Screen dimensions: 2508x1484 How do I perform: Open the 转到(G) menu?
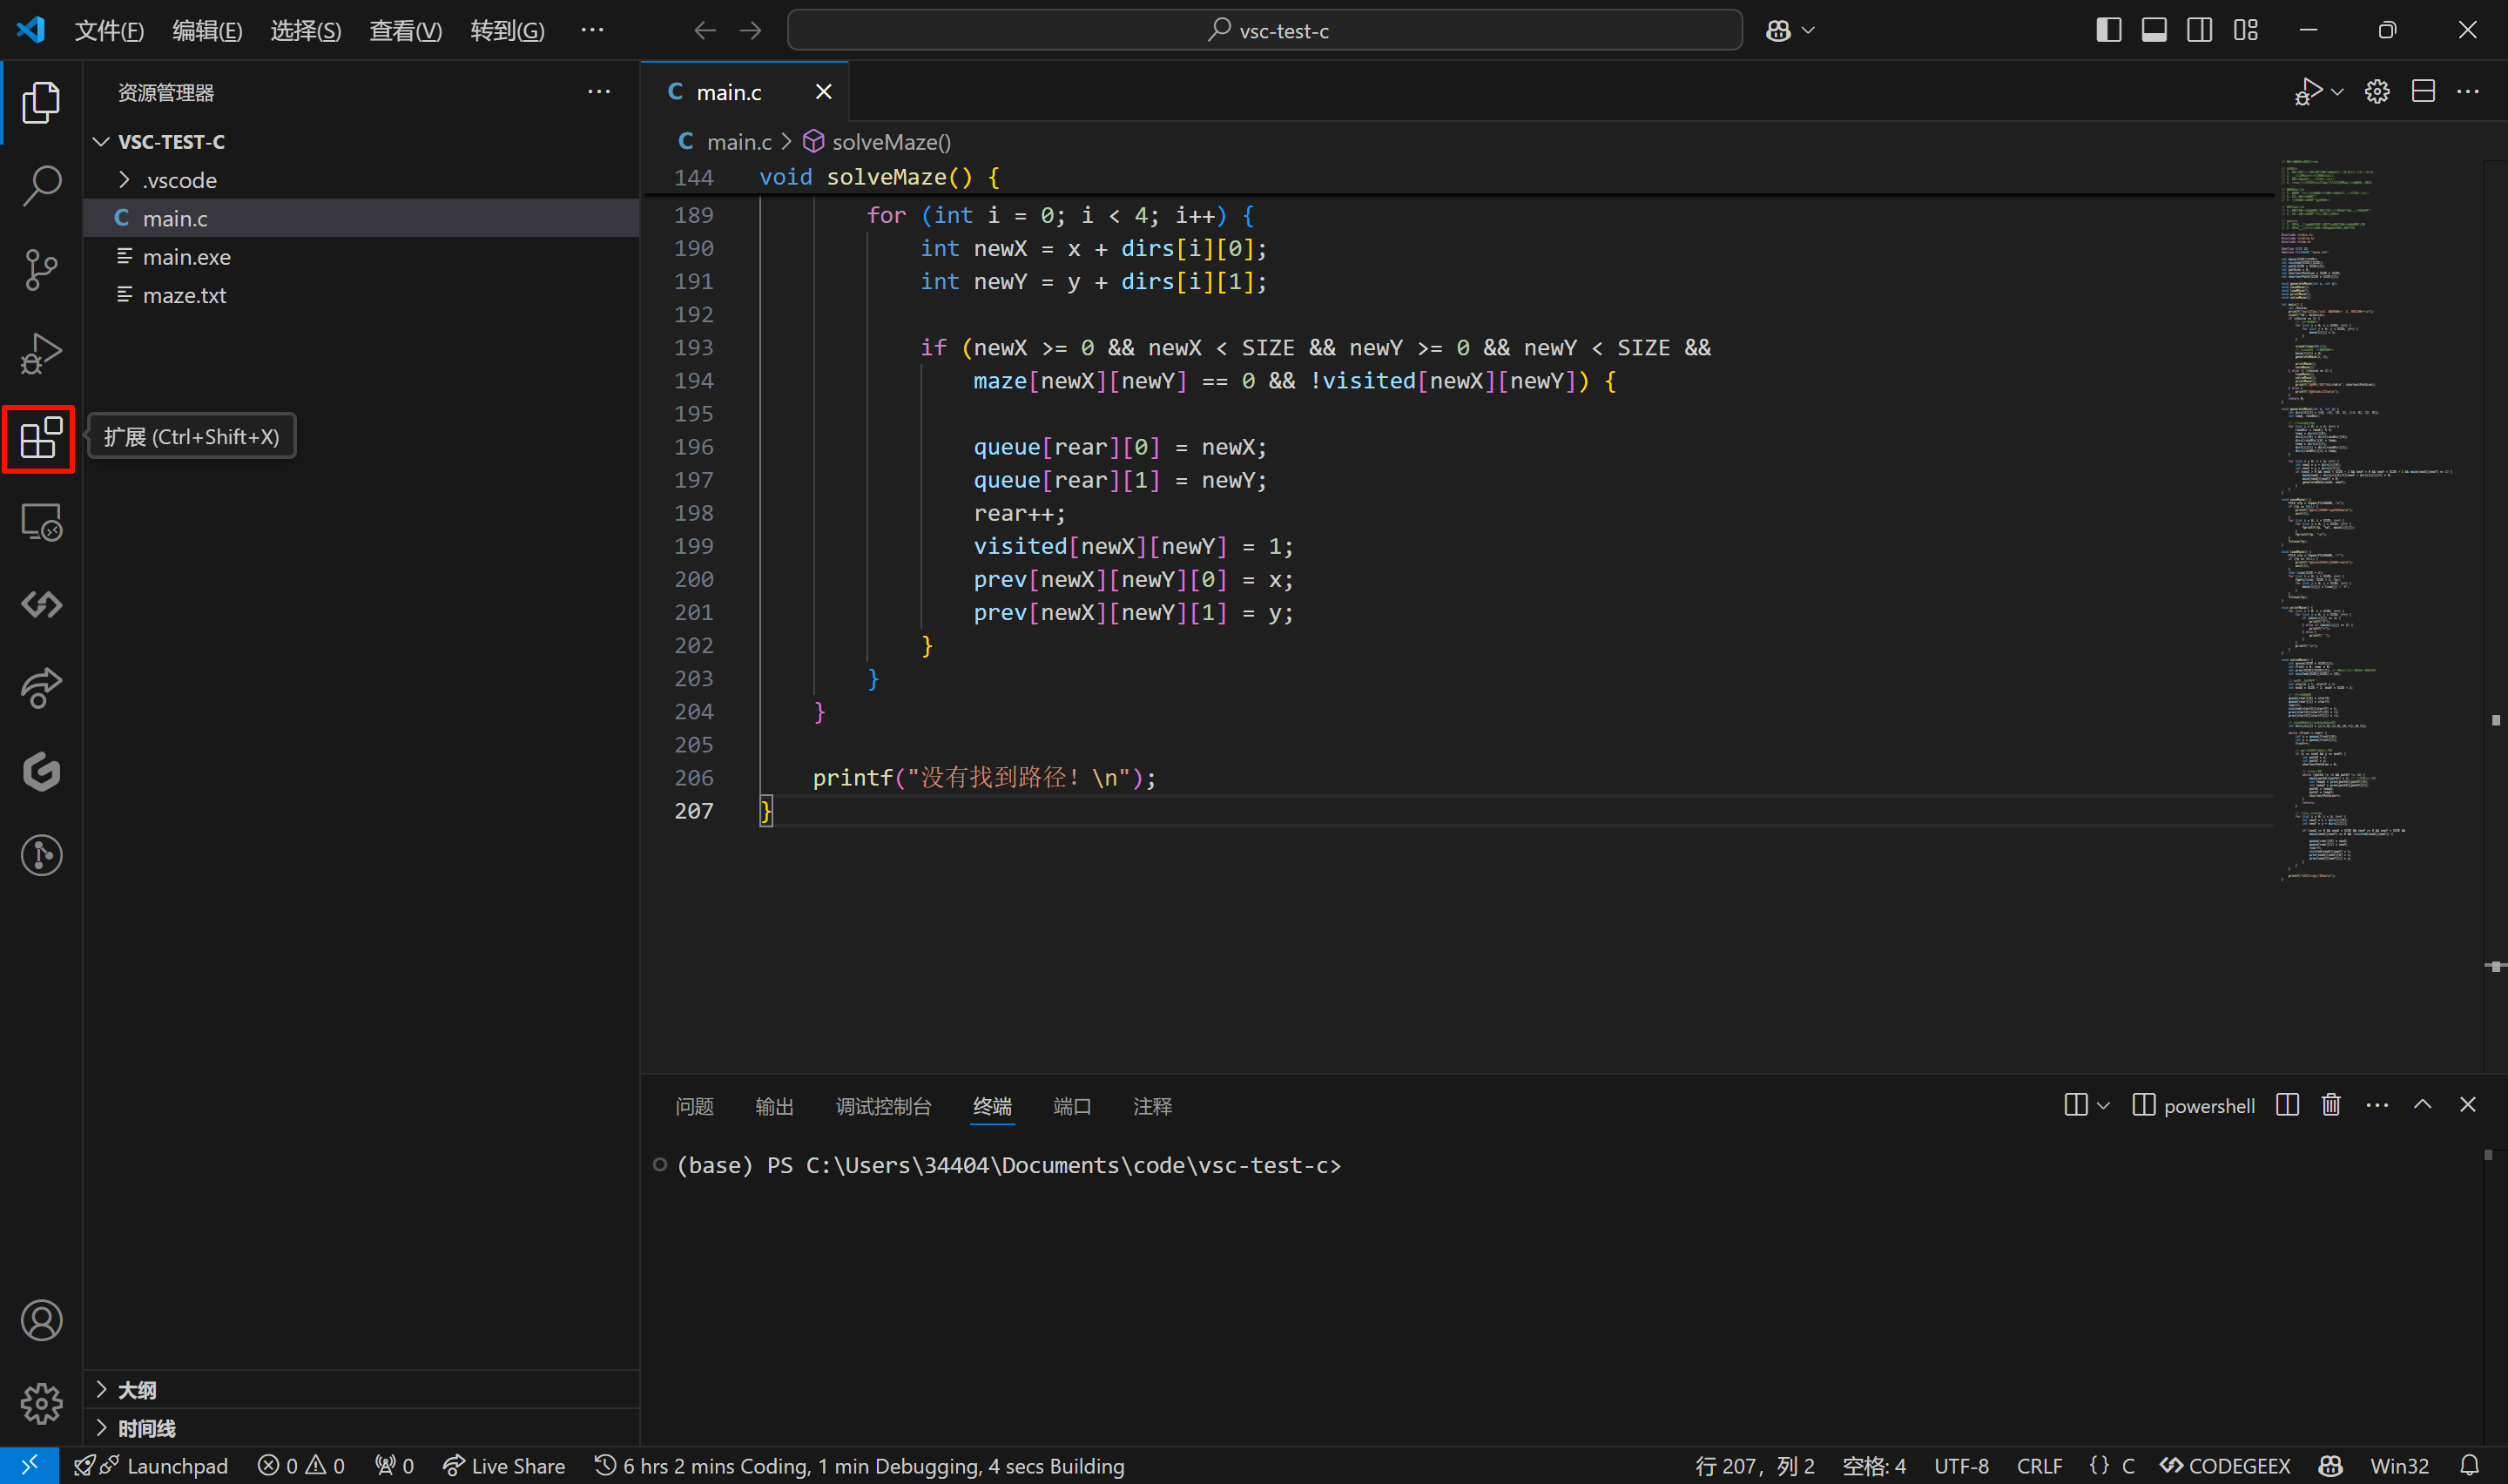507,31
